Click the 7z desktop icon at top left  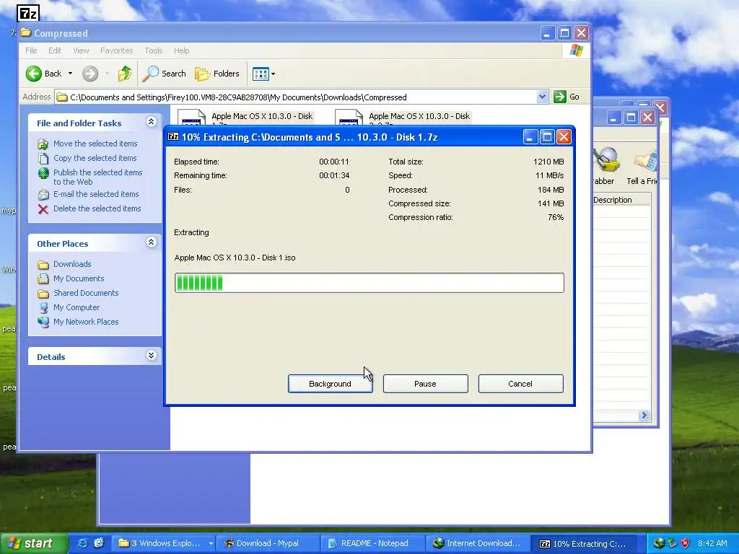(x=28, y=14)
